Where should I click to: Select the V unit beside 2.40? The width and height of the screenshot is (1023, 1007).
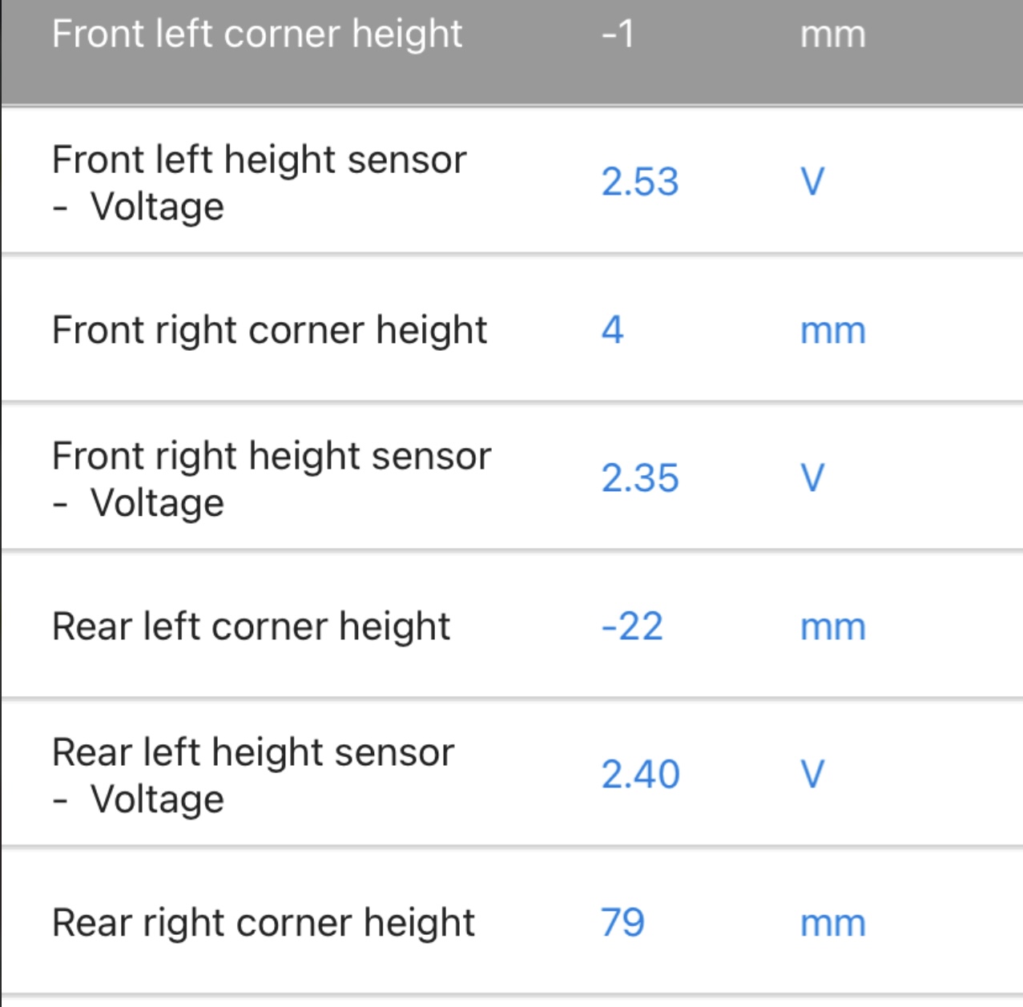click(x=812, y=775)
